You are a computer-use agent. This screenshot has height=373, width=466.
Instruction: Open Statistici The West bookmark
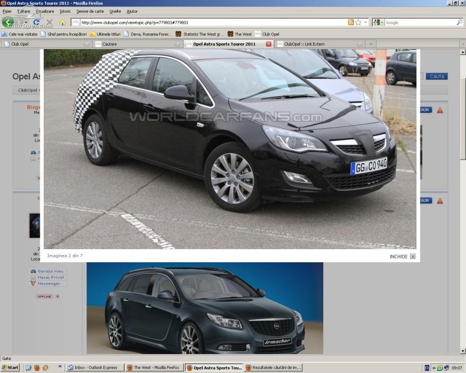[x=200, y=34]
